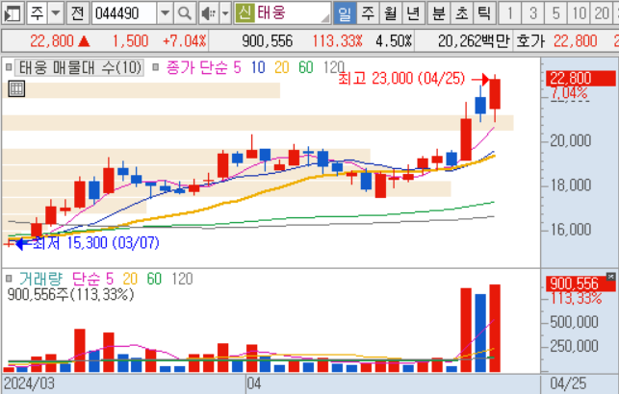Image resolution: width=619 pixels, height=394 pixels.
Task: Click the 전 button
Action: (x=77, y=13)
